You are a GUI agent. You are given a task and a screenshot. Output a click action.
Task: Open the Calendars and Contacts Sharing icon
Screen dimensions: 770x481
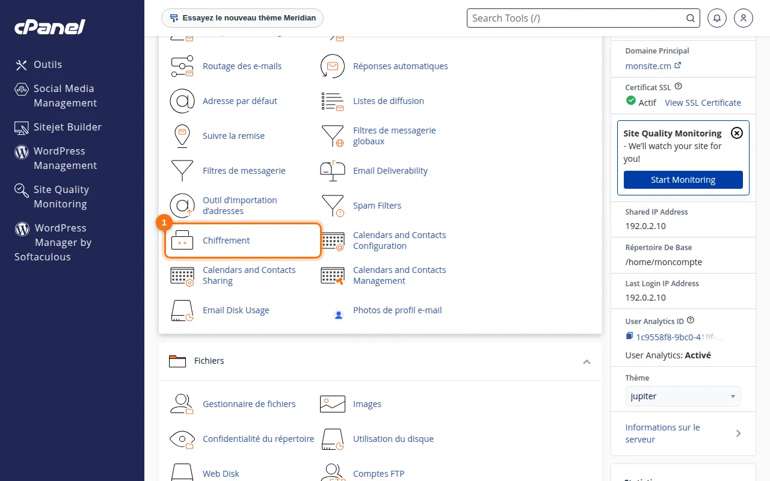[182, 275]
